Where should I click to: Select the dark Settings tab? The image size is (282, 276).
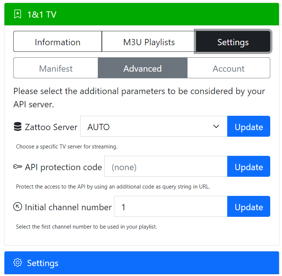pyautogui.click(x=233, y=42)
